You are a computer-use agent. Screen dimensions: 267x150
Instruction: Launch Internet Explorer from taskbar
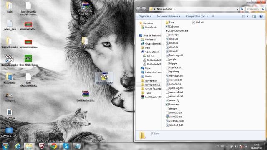click(x=18, y=146)
